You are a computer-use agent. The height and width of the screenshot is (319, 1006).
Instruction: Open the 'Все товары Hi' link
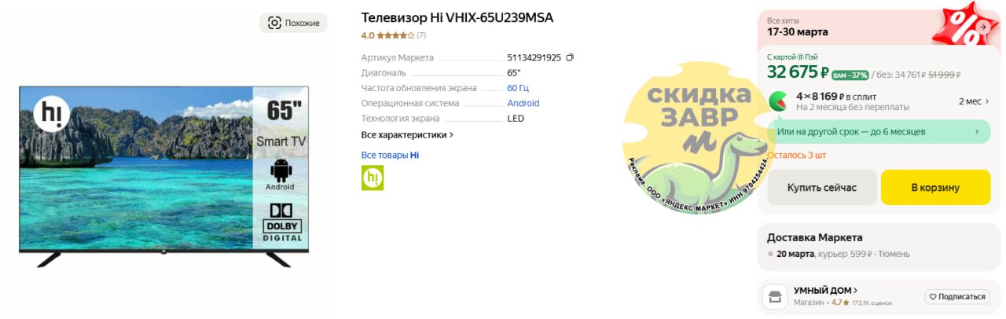(390, 155)
